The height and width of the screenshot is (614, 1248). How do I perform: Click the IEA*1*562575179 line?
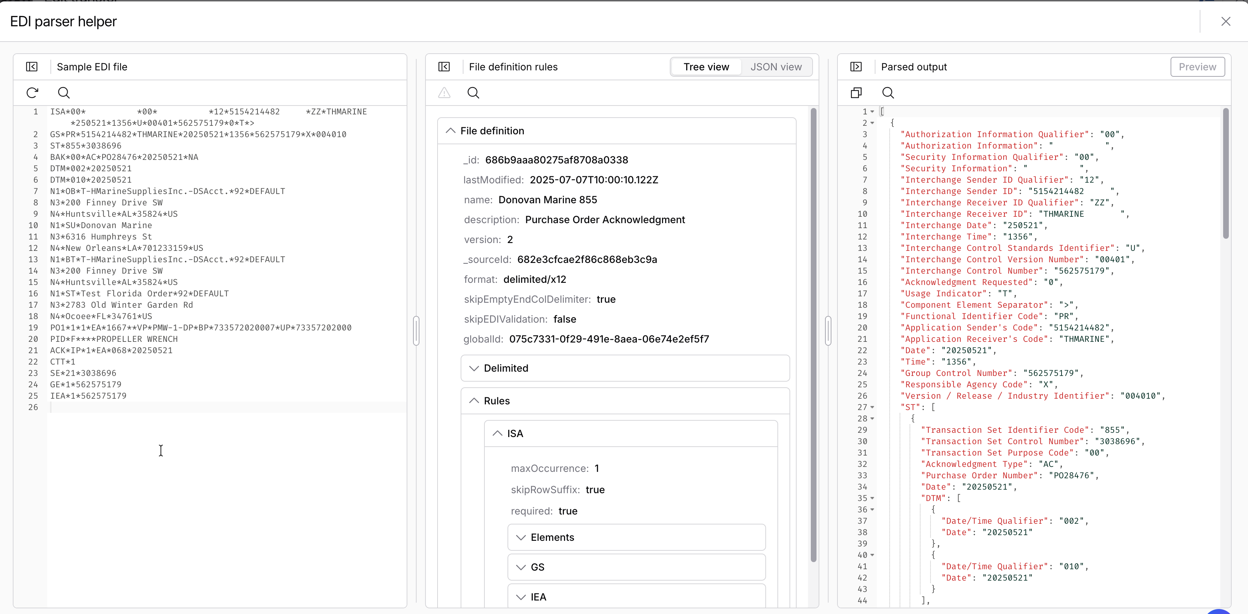pyautogui.click(x=88, y=397)
